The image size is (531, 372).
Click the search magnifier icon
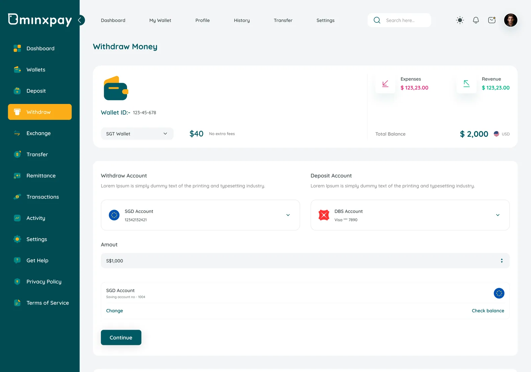click(x=377, y=20)
